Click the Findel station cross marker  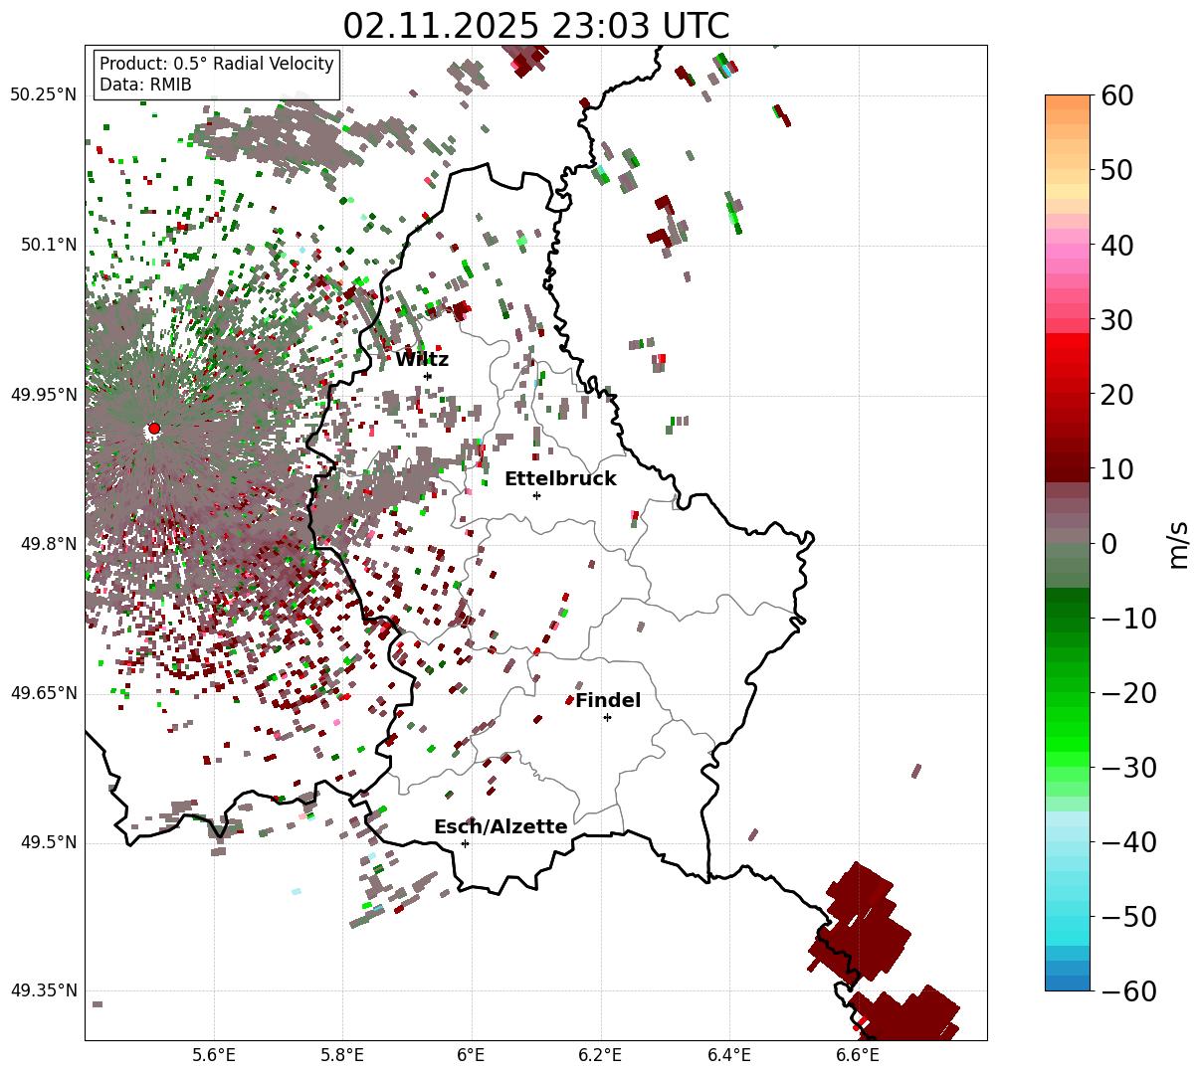(x=607, y=717)
